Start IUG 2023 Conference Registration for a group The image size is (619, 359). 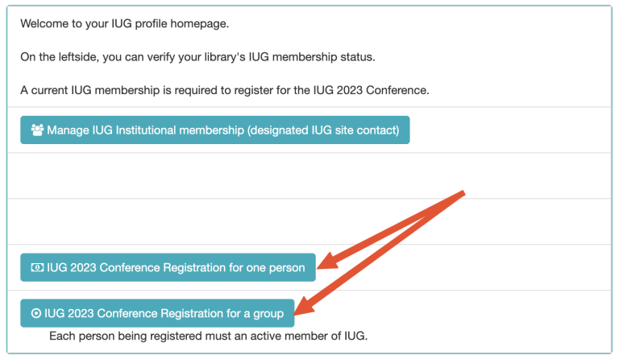[x=156, y=314]
